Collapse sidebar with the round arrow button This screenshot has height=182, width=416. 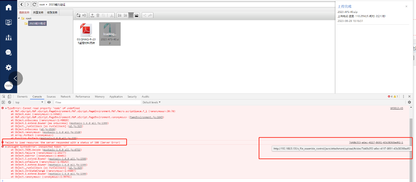[16, 78]
